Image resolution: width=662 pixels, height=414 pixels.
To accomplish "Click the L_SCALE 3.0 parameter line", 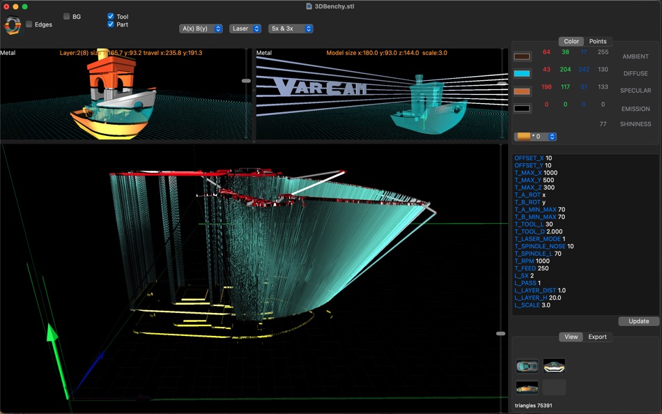I will point(532,305).
